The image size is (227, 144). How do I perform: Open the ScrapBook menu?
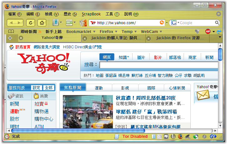click(x=91, y=14)
